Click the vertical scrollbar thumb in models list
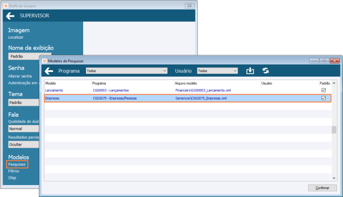The width and height of the screenshot is (343, 197). pyautogui.click(x=334, y=130)
